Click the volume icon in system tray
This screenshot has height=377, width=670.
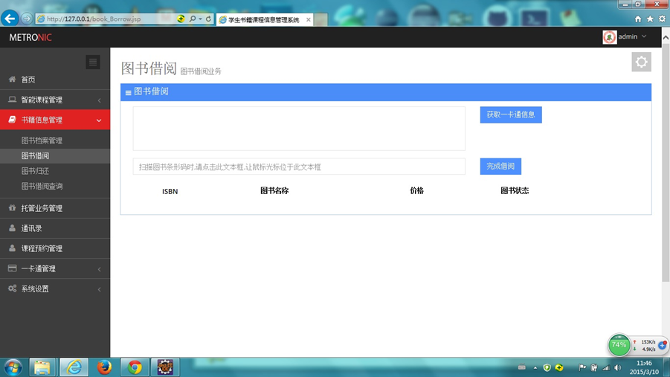[x=617, y=367]
